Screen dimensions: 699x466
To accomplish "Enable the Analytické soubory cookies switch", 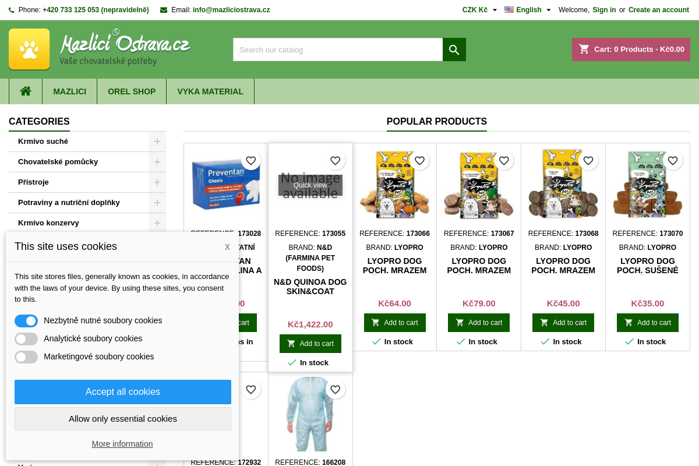I will (26, 339).
